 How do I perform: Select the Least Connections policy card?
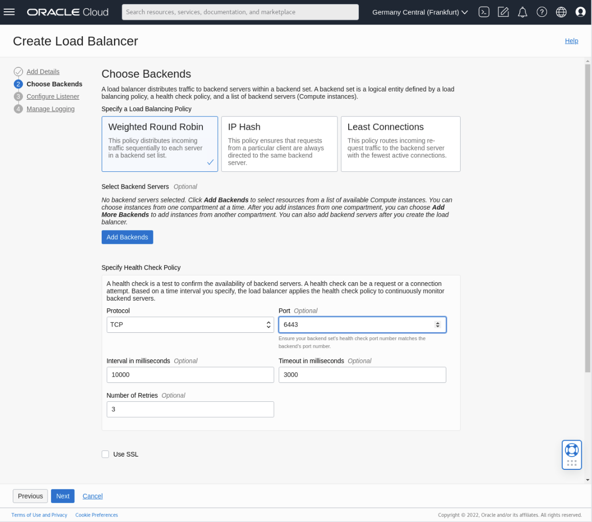click(400, 144)
